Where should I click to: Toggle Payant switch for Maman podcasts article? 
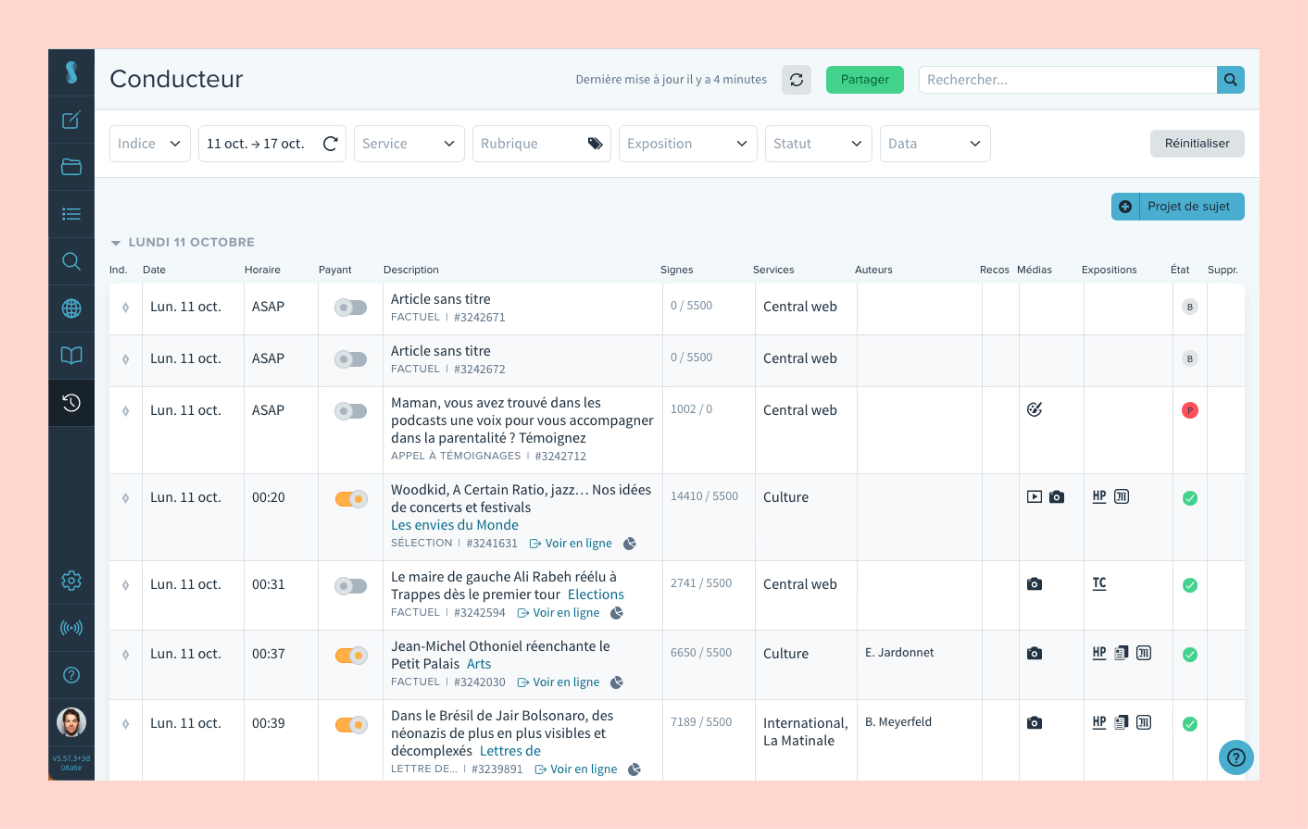(x=350, y=411)
